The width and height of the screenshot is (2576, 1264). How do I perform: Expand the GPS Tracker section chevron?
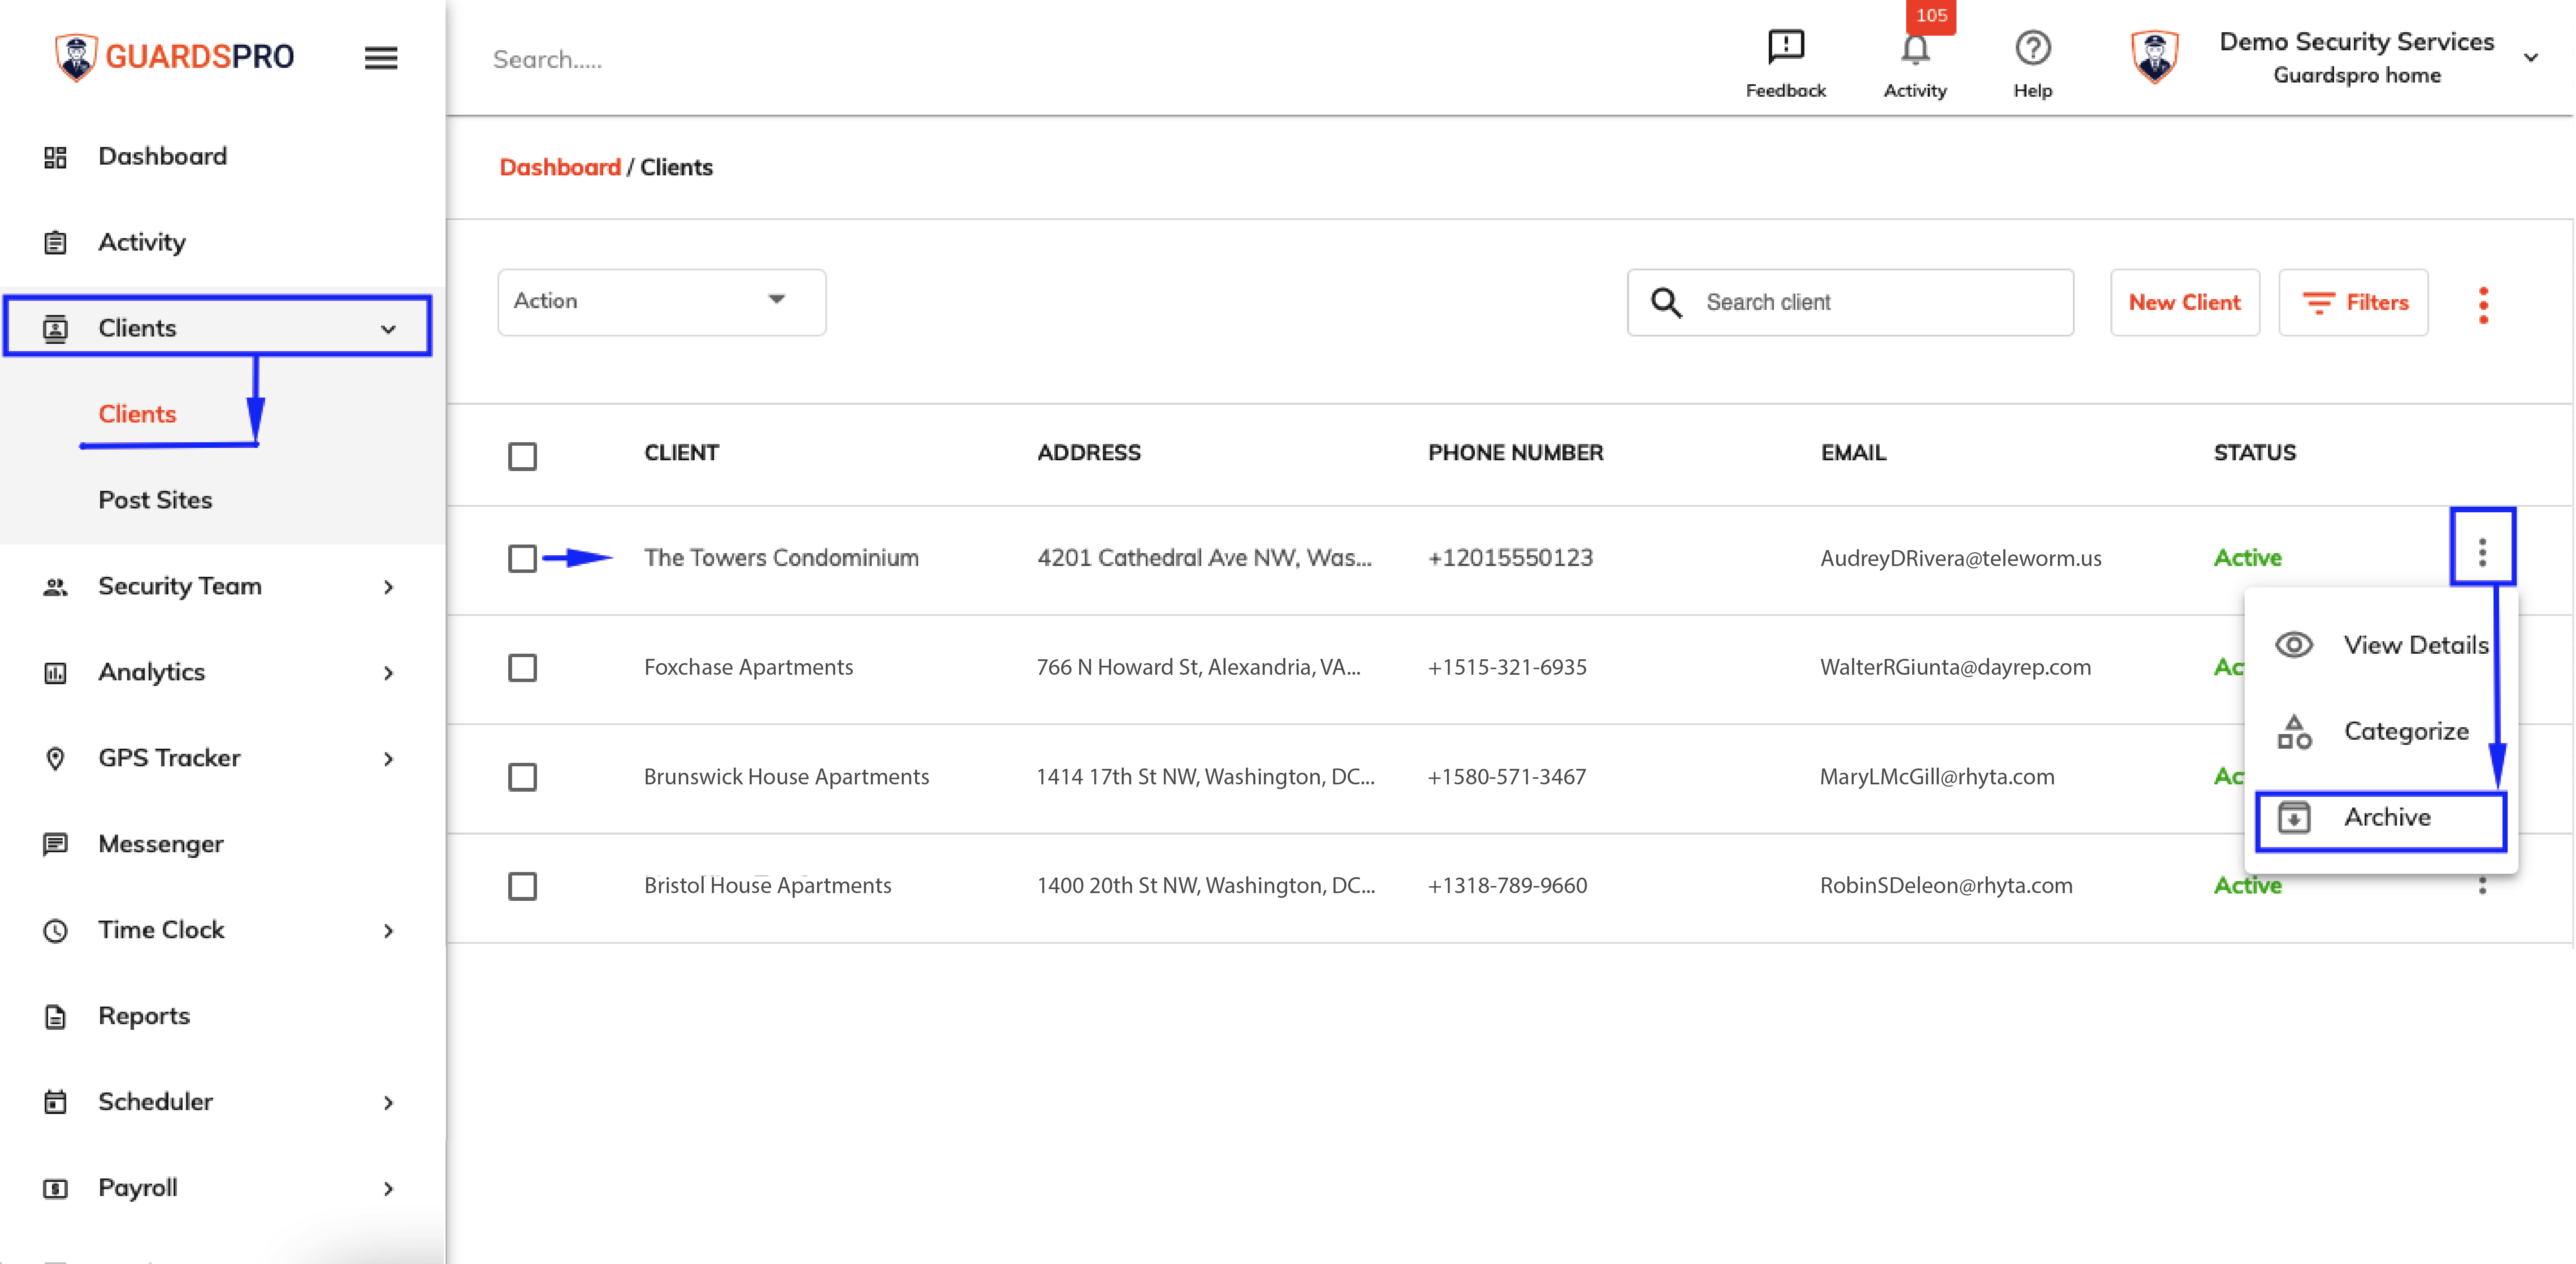point(388,759)
